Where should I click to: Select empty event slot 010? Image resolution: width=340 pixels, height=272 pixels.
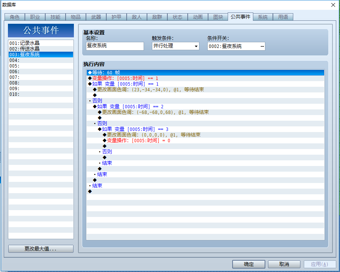(x=41, y=94)
